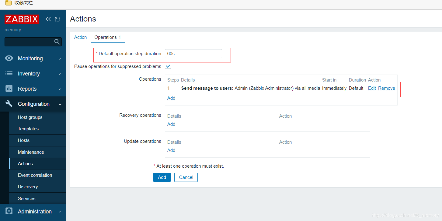Click the Actions page heading
The height and width of the screenshot is (221, 442).
pos(83,19)
